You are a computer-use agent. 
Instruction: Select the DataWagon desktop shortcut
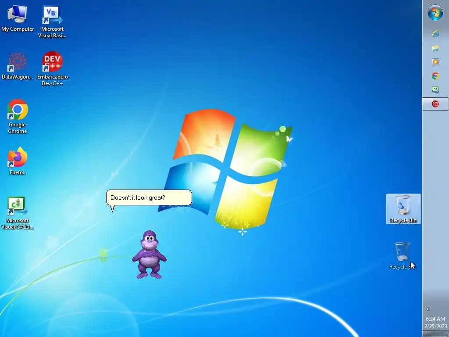coord(17,66)
